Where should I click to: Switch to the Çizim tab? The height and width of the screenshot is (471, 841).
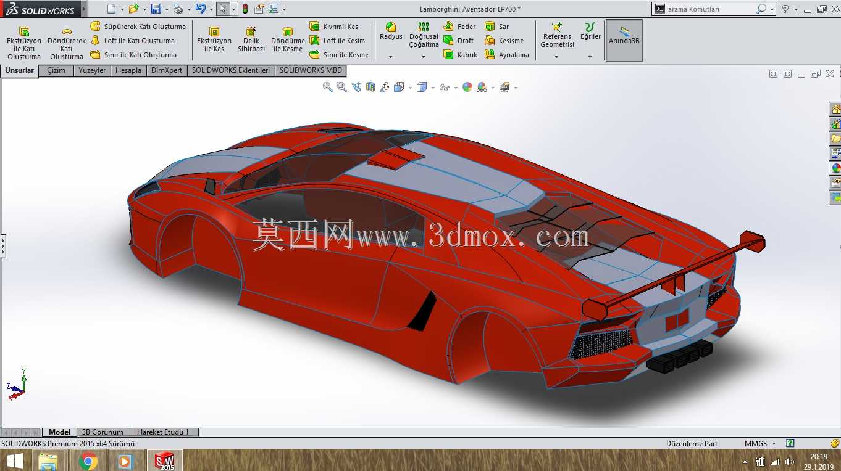(x=56, y=70)
